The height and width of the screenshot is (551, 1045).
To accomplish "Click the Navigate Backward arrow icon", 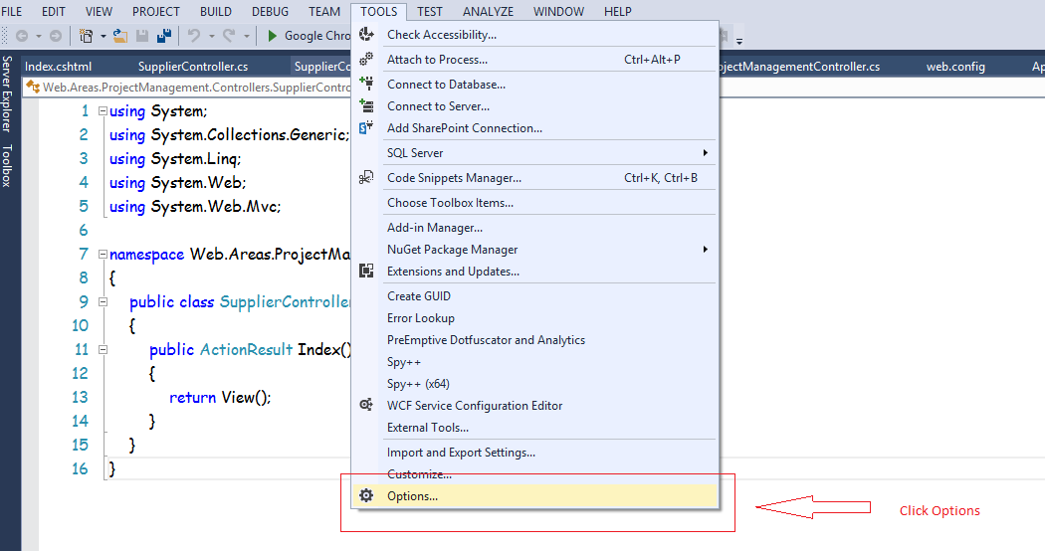I will click(21, 36).
